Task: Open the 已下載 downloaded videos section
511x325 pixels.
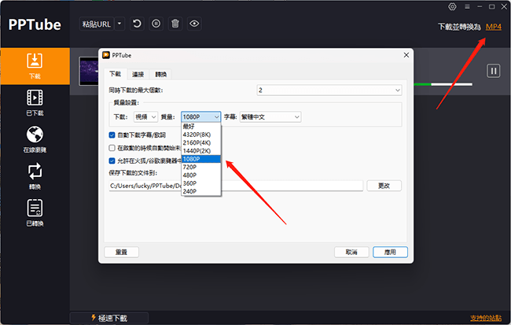Action: [x=35, y=103]
